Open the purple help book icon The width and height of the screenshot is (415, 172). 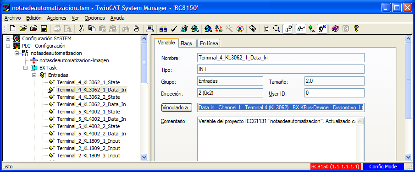(335, 28)
